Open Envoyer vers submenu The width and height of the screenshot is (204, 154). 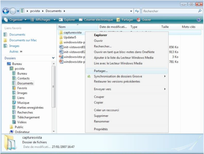coord(127,89)
